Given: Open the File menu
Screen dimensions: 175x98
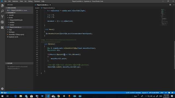Looking at the screenshot, I should pos(5,1).
